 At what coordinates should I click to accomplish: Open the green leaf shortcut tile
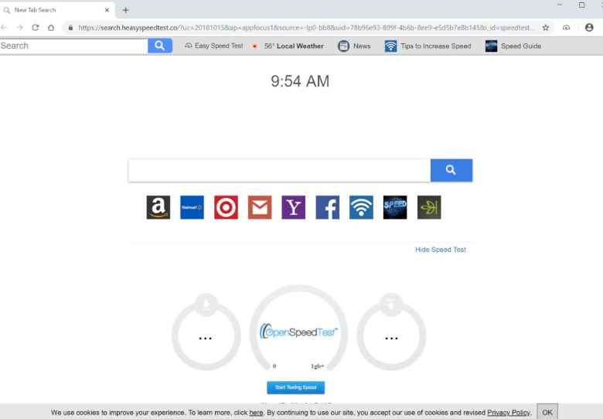pos(429,207)
